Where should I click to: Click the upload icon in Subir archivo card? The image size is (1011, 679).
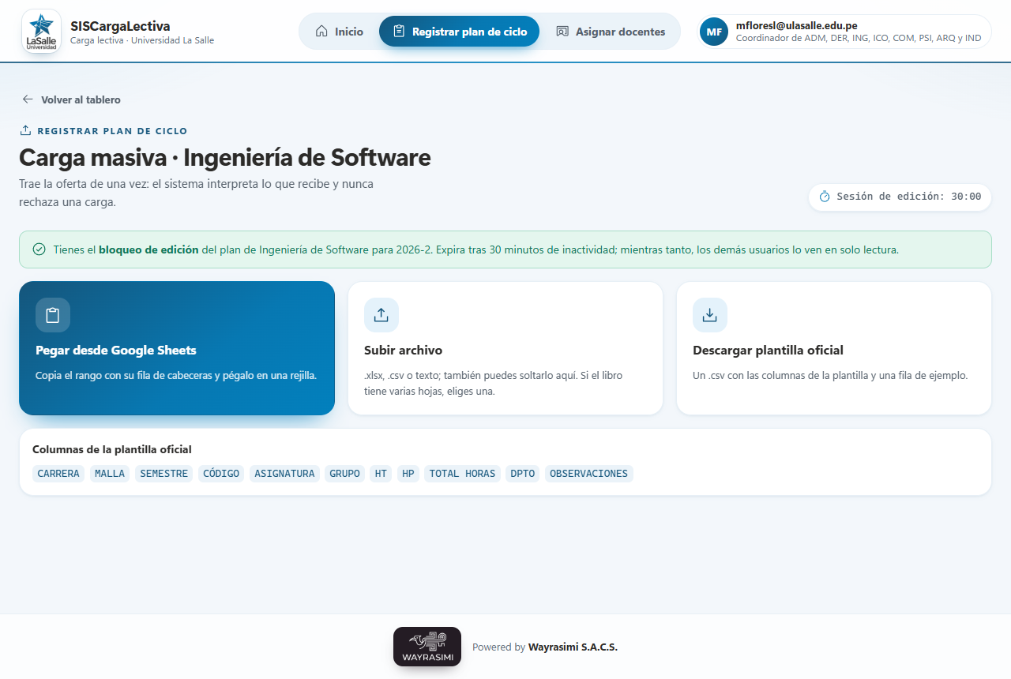[x=381, y=315]
